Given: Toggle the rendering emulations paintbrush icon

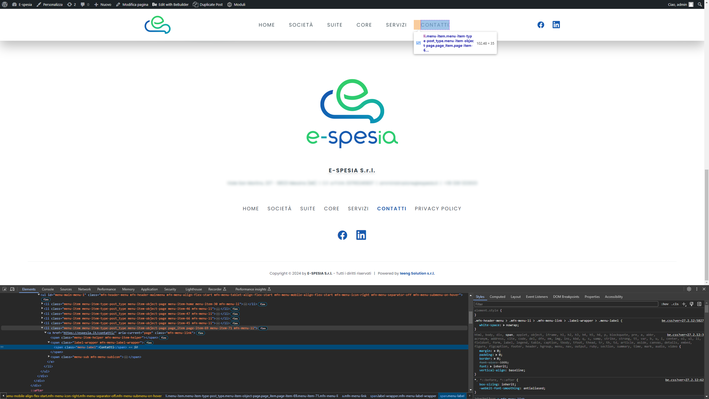Looking at the screenshot, I should click(692, 304).
